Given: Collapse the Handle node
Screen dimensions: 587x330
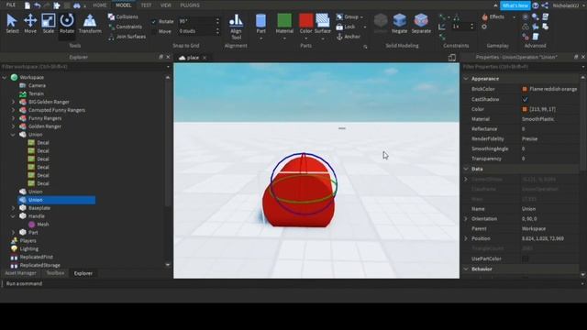Looking at the screenshot, I should (13, 216).
